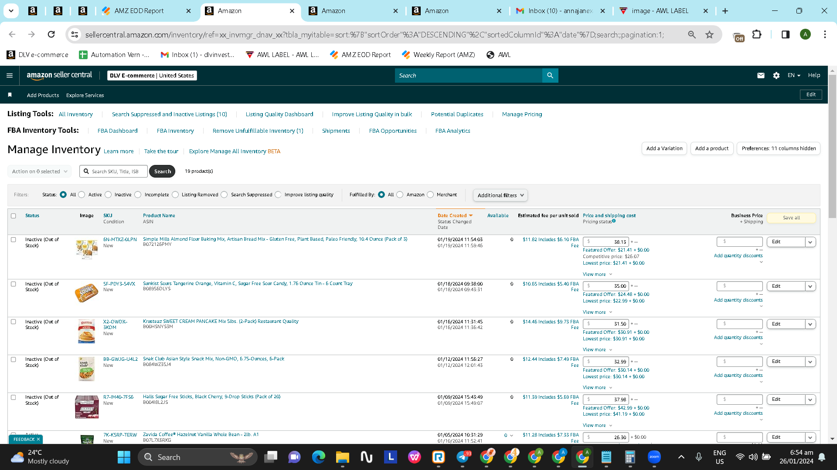The image size is (837, 470).
Task: Open the Chrome side panel icon
Action: (786, 34)
